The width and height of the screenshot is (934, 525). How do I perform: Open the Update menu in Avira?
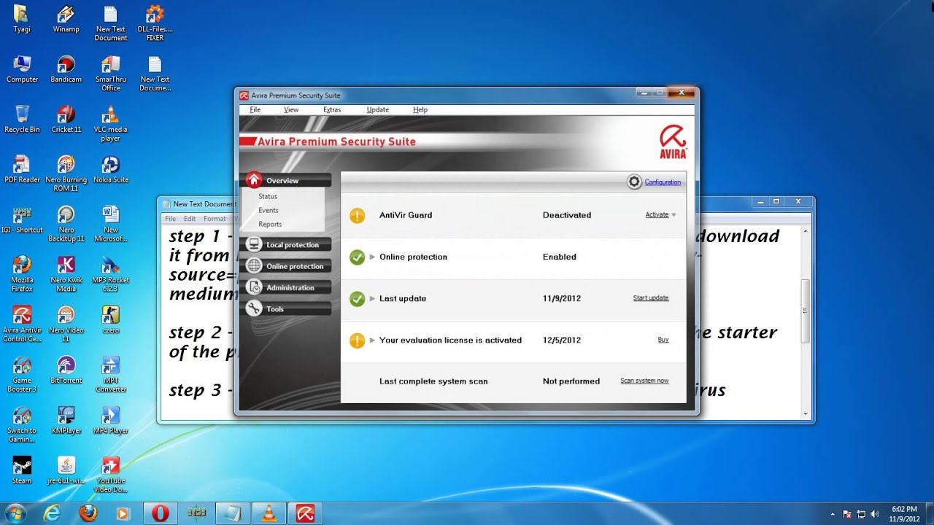[x=377, y=109]
